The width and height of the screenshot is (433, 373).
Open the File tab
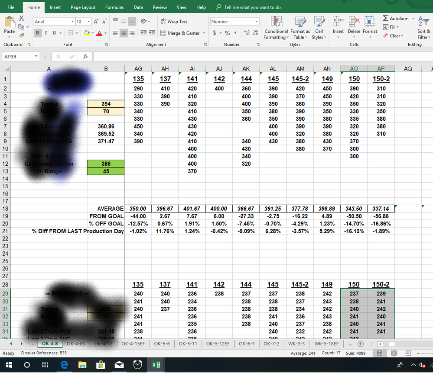pos(11,7)
